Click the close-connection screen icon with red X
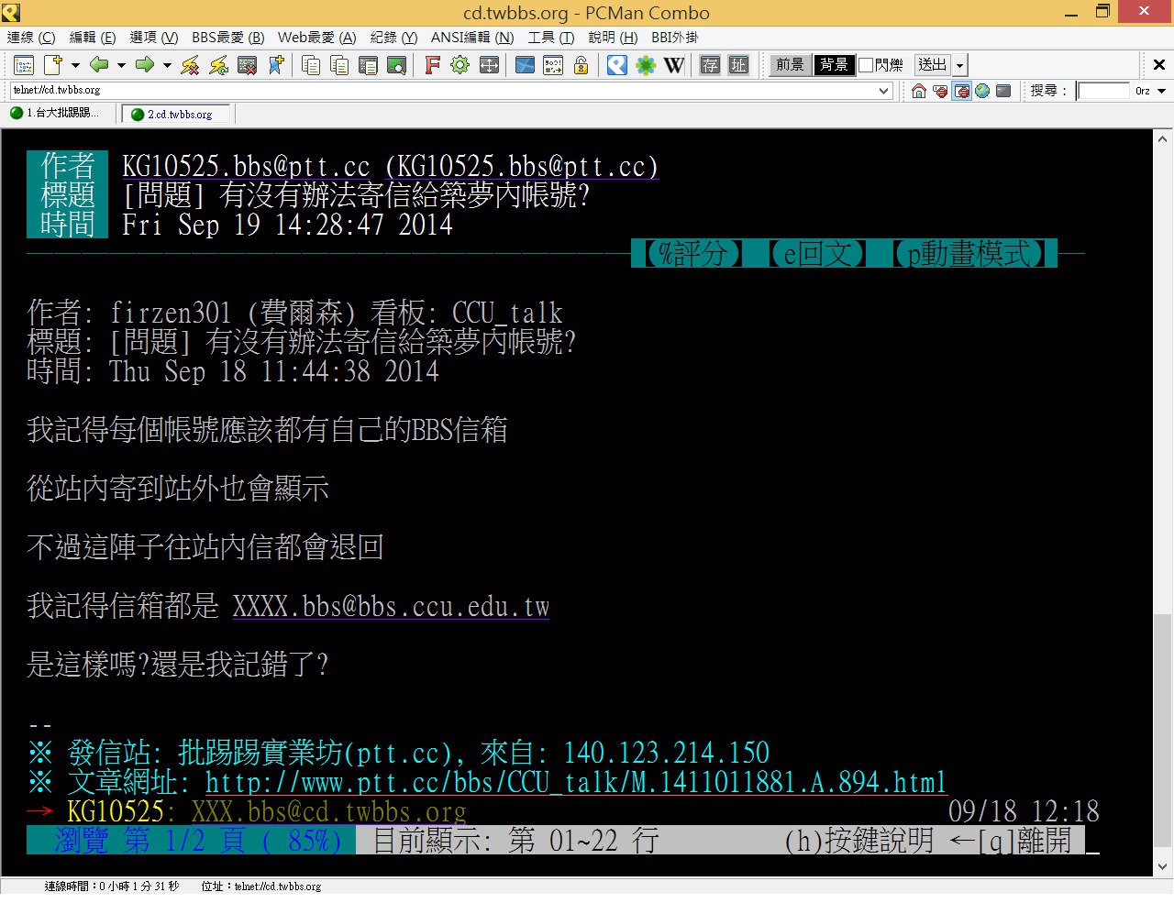Screen dimensions: 1174x903 247,65
